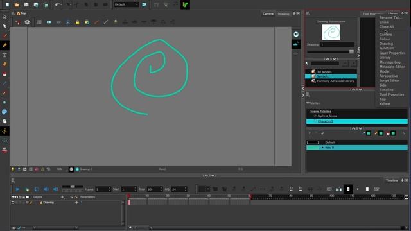Click the add colour plus button
This screenshot has width=411, height=231.
(310, 133)
